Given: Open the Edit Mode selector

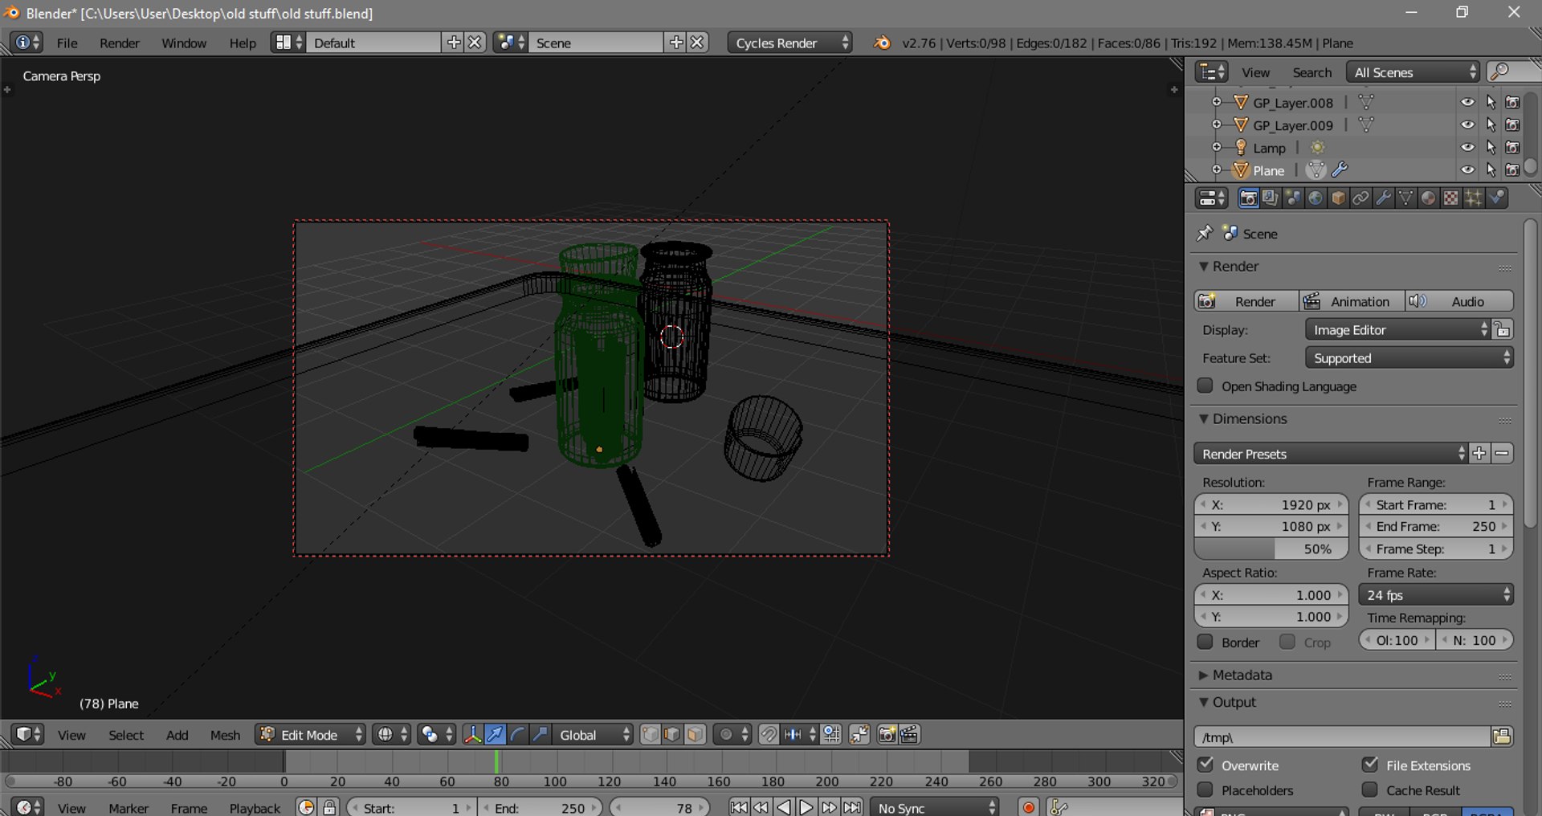Looking at the screenshot, I should (x=310, y=734).
